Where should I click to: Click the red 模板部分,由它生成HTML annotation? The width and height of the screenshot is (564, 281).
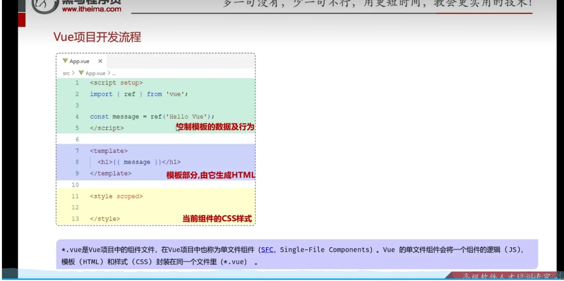tap(211, 175)
